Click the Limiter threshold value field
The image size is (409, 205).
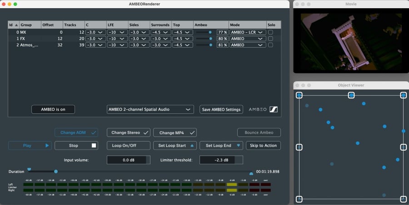221,160
